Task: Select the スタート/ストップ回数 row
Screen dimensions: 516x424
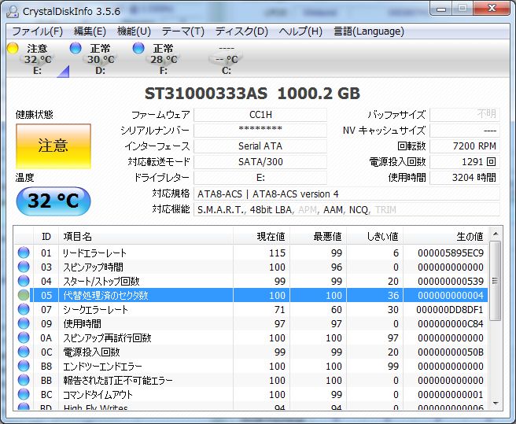Action: click(x=251, y=281)
